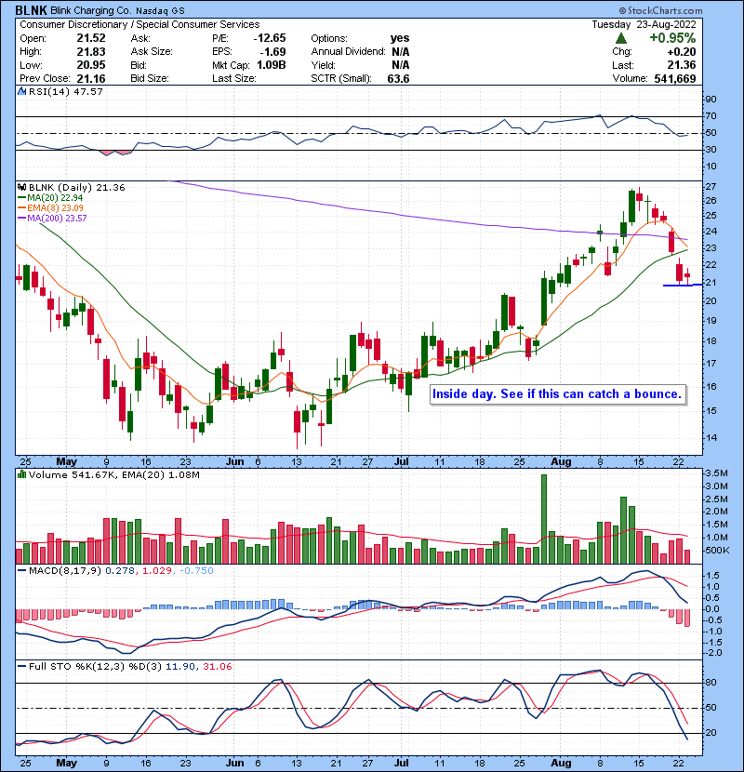Click the Open value 21.52
Image resolution: width=744 pixels, height=772 pixels.
click(x=91, y=38)
